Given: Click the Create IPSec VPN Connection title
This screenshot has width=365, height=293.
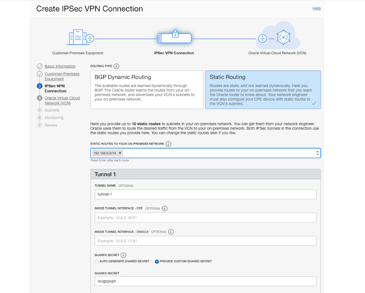Looking at the screenshot, I should [x=90, y=9].
